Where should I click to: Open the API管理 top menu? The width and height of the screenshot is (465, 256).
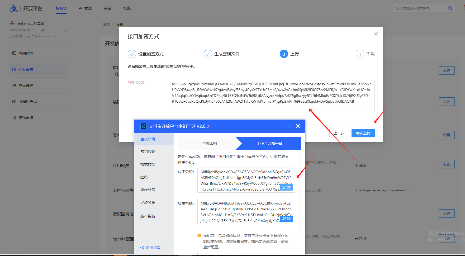click(85, 8)
